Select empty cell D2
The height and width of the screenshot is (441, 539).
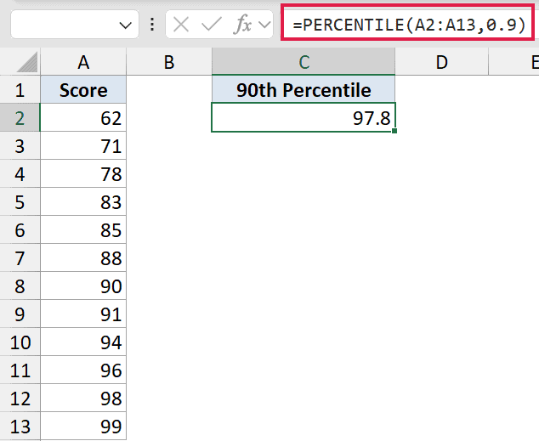442,118
